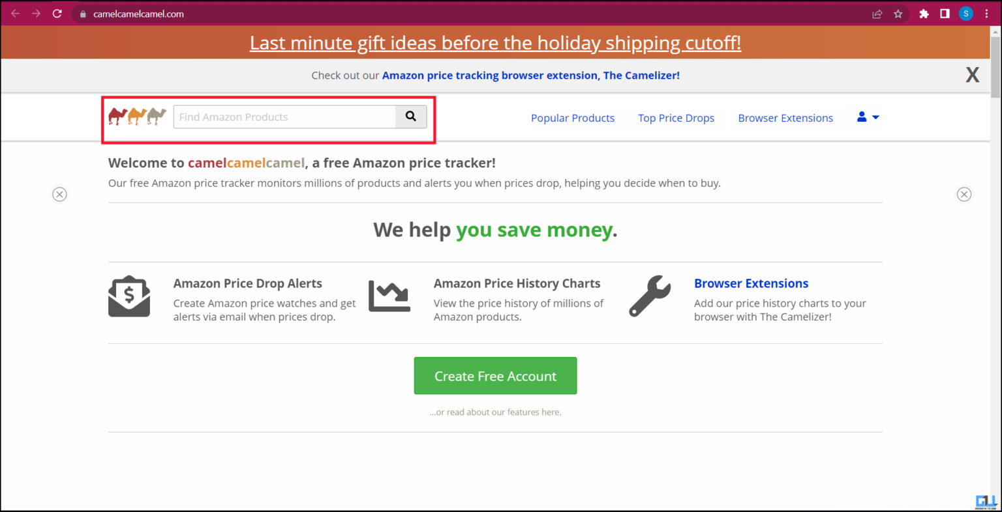
Task: Click the Find Amazon Products search field
Action: pyautogui.click(x=284, y=117)
